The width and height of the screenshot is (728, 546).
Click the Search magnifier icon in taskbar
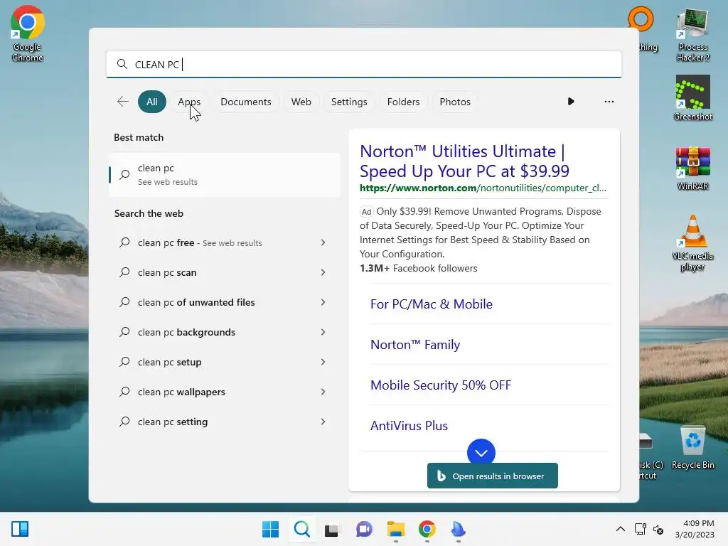tap(301, 529)
